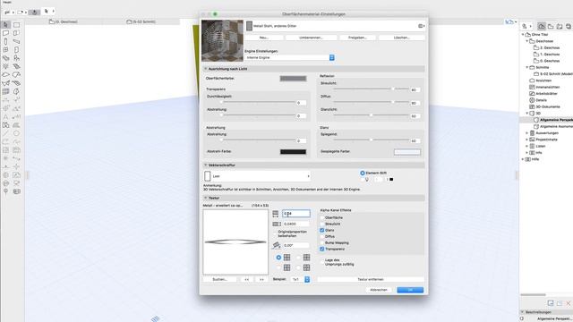Click the red delete icon below the Navigator

[x=569, y=303]
